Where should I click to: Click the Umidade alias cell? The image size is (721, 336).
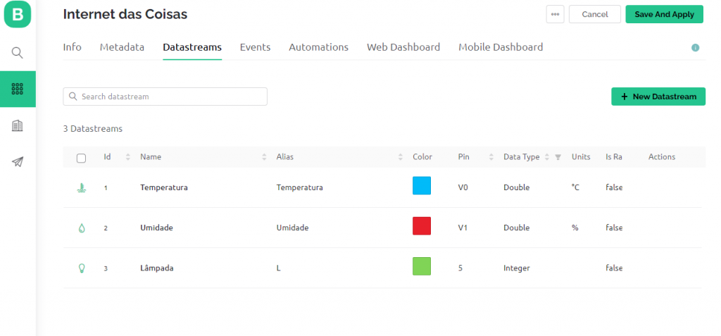coord(292,228)
